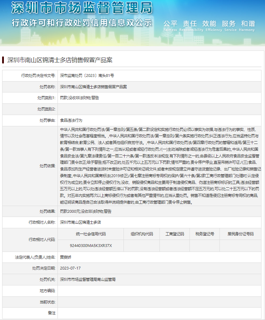Click the 公平 责任 效能 服务 和谐 slogan
This screenshot has height=320, width=265.
(x=209, y=24)
